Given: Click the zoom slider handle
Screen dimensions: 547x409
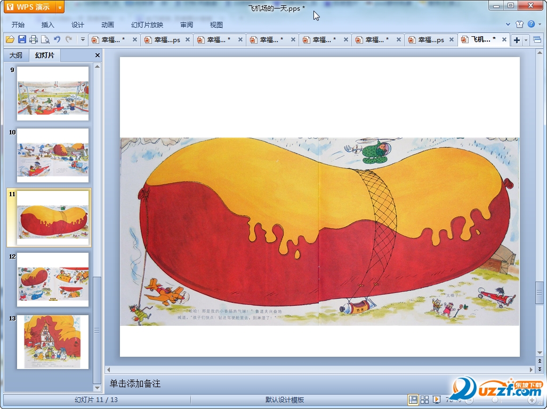Looking at the screenshot, I should pos(495,400).
